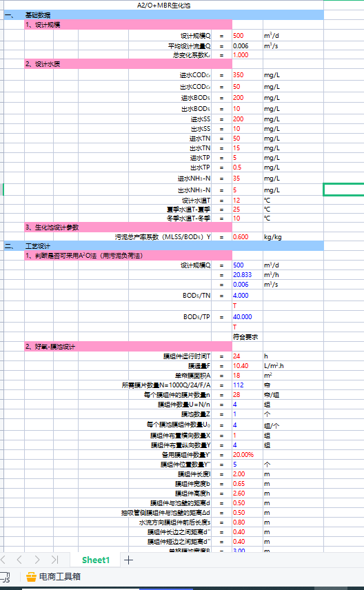
Task: Select the 50 value for 进水TN
Action: click(x=247, y=139)
